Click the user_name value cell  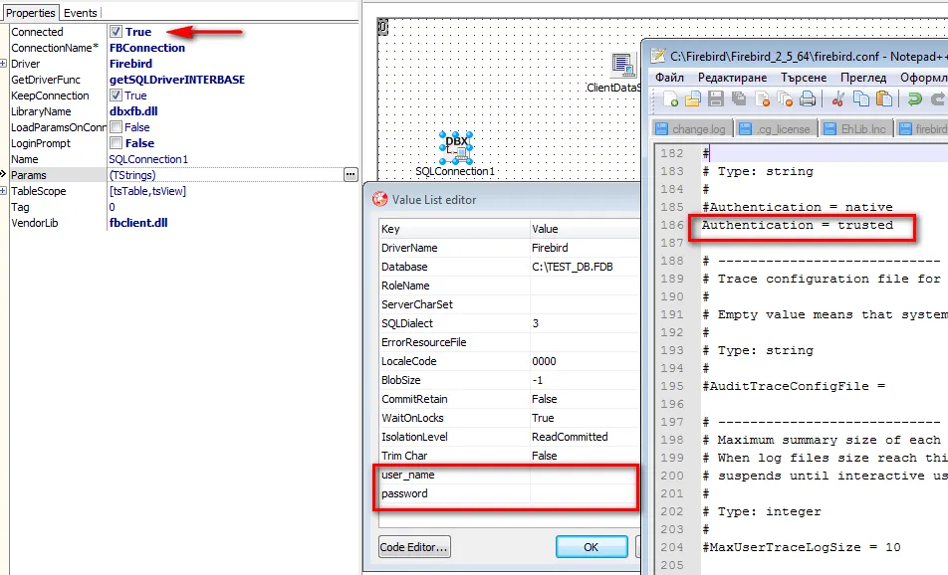pyautogui.click(x=584, y=475)
